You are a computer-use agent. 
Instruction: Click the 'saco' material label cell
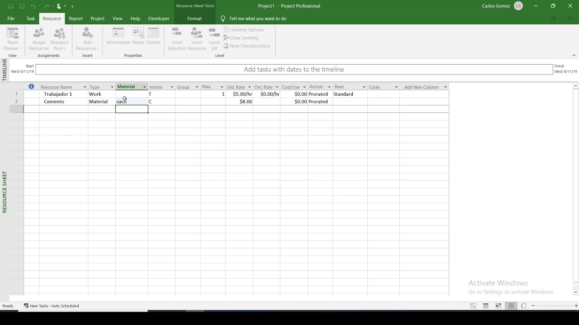pos(132,102)
